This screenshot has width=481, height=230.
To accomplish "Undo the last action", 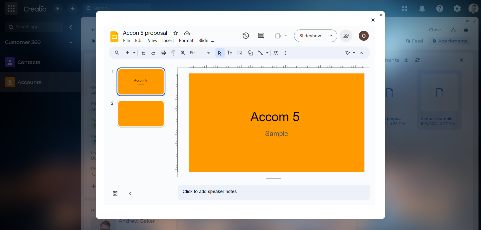I will point(143,53).
